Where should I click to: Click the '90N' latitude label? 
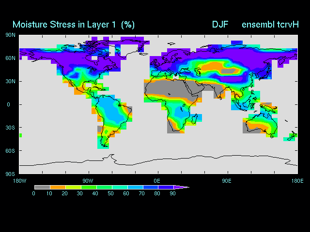[10, 35]
